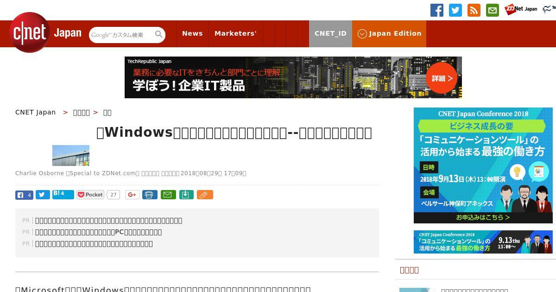
Task: Open the Facebook icon in the top bar
Action: click(437, 10)
